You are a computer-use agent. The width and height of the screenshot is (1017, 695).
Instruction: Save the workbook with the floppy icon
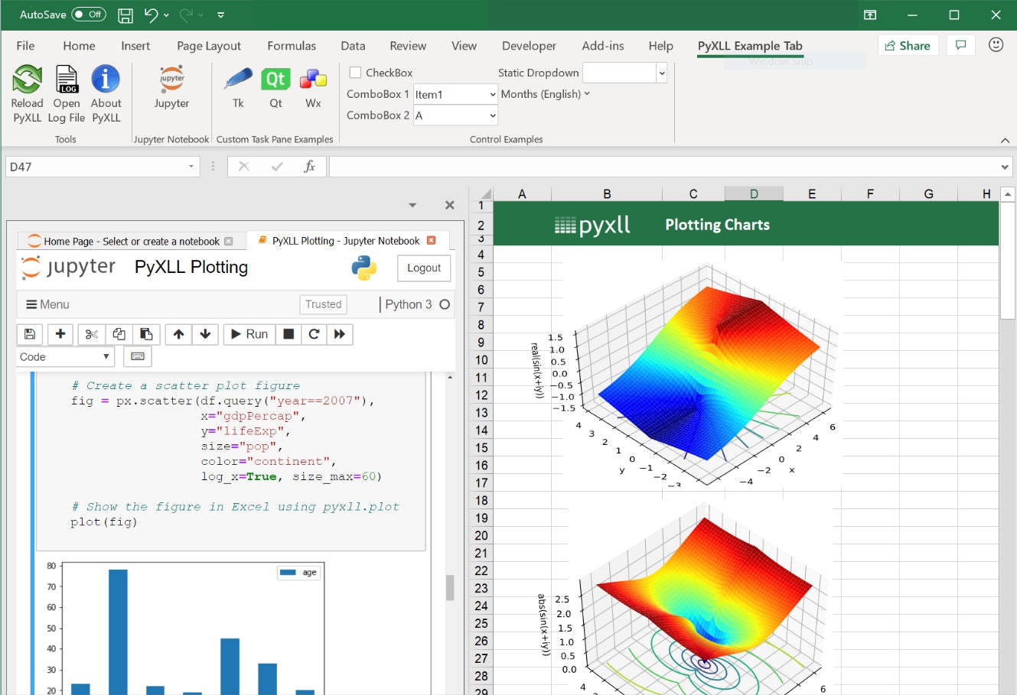click(125, 15)
